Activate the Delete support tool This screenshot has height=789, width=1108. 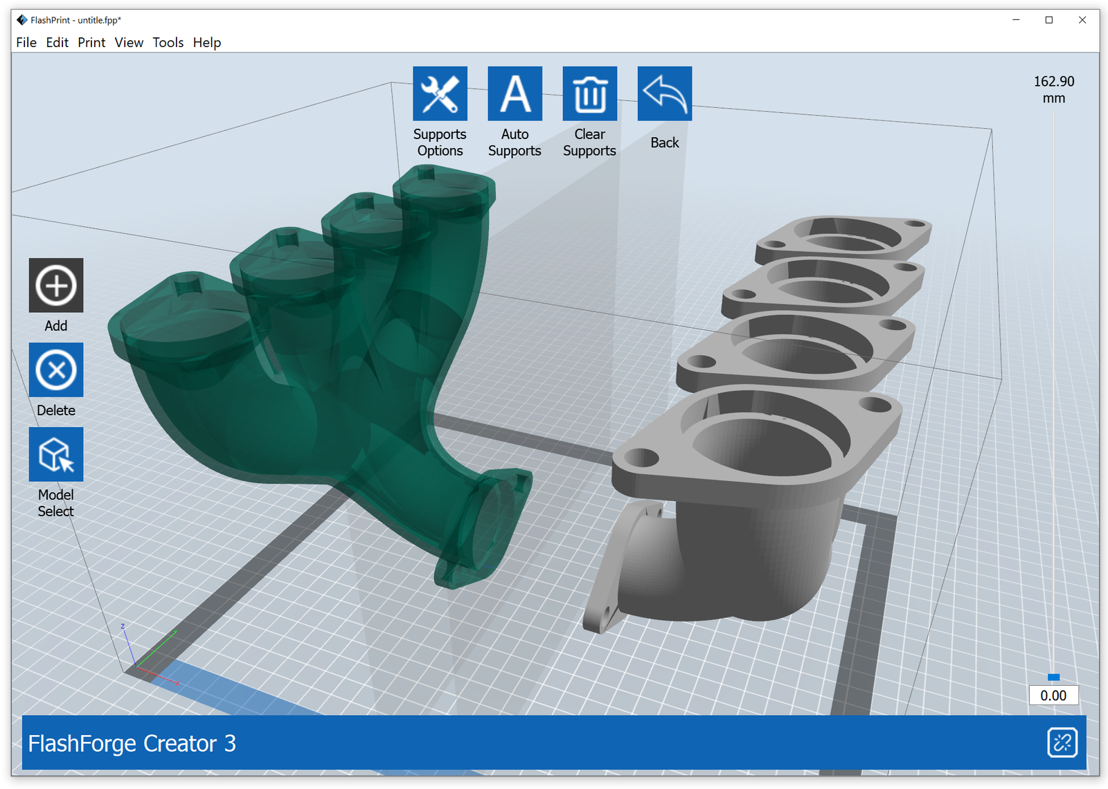coord(56,370)
